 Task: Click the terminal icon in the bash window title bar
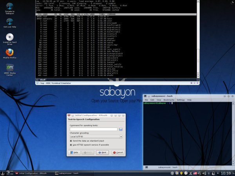145,96
